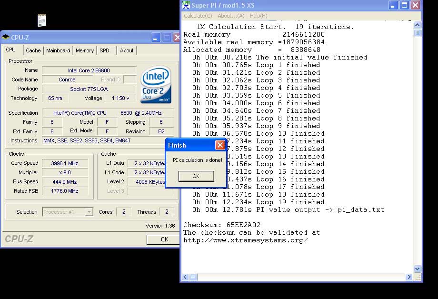
Task: Click the Code Name field showing Conroe
Action: tap(67, 80)
